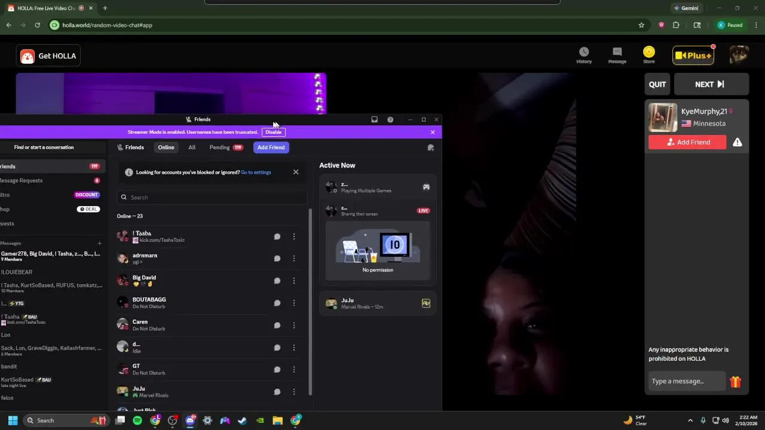Screen dimensions: 765x430
Task: Open more options for JuJu in friends list
Action: click(x=294, y=392)
